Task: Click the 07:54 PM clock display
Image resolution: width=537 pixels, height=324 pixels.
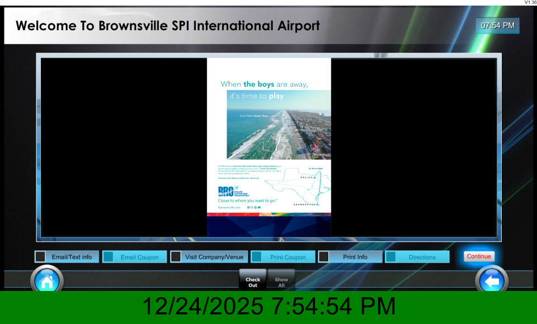Action: (497, 26)
